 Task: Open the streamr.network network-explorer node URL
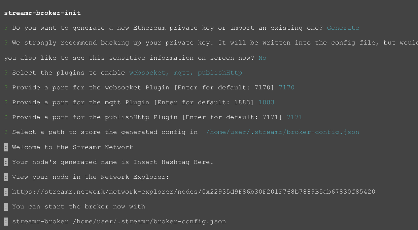click(194, 192)
